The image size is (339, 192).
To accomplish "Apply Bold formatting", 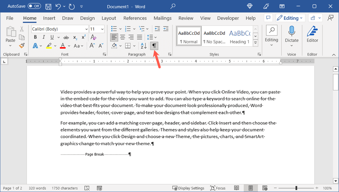I will coord(35,37).
